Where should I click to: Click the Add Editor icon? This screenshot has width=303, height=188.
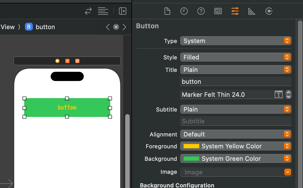pos(123,11)
